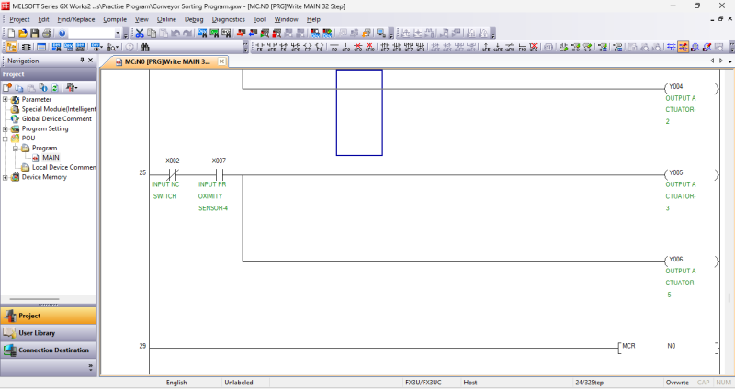Expand the Parameter tree node

6,99
